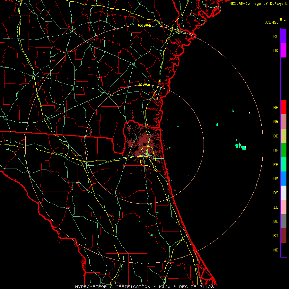The height and width of the screenshot is (289, 289).
Task: Click the WS legend label
Action: coord(276,179)
